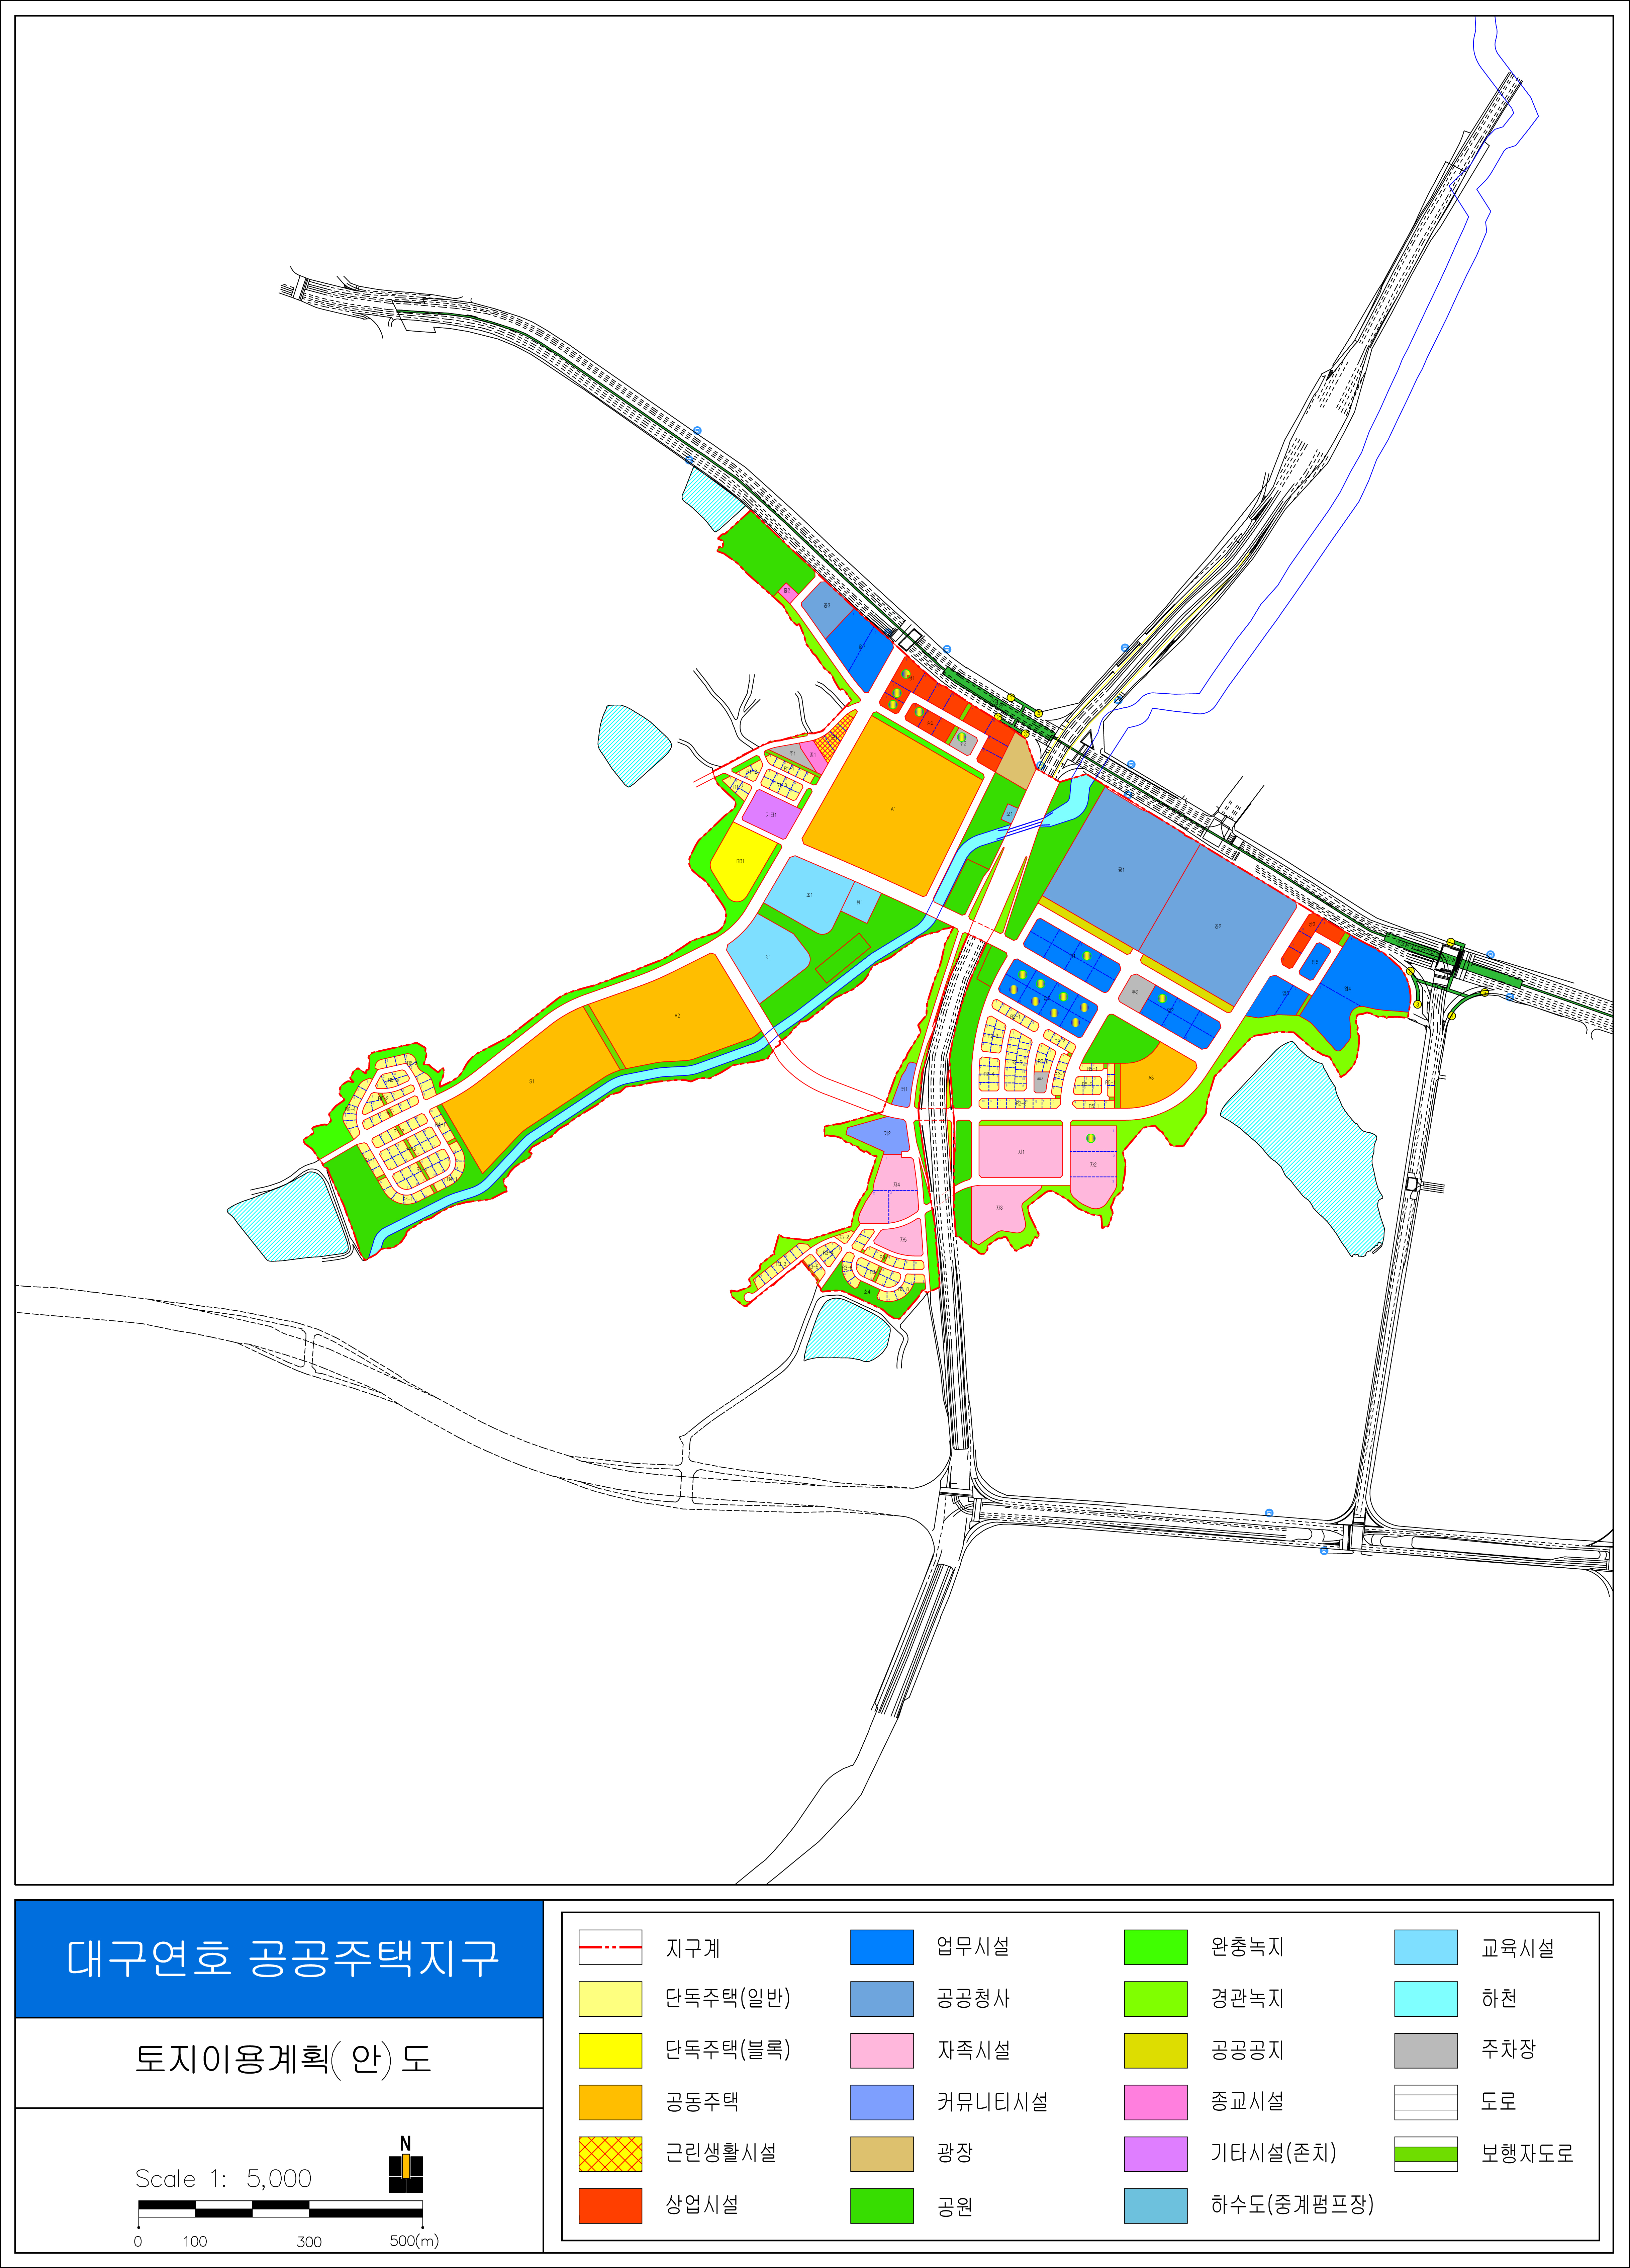The width and height of the screenshot is (1630, 2268).
Task: Click the '근린생활시설' legend label
Action: 721,2153
